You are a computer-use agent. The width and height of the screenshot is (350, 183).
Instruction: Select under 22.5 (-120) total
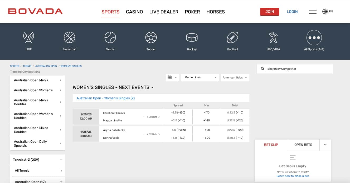(235, 121)
